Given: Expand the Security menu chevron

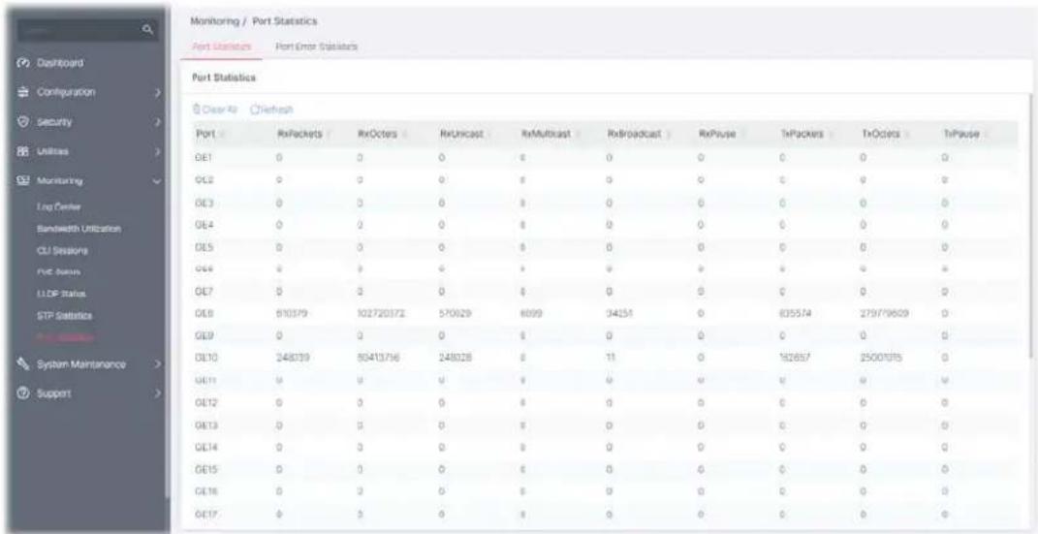Looking at the screenshot, I should tap(157, 122).
